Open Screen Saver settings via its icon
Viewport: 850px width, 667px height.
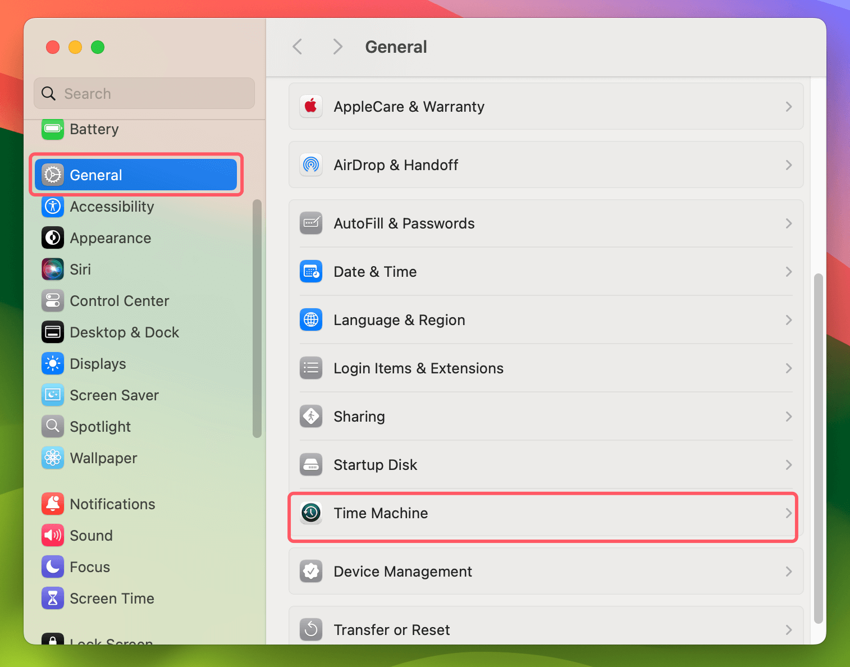[x=52, y=395]
